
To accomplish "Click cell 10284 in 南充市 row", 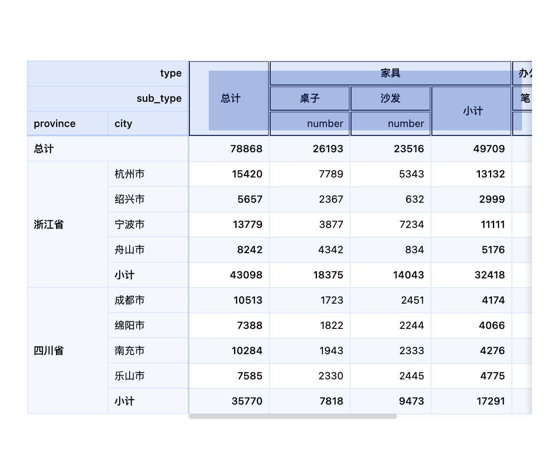I will click(229, 351).
